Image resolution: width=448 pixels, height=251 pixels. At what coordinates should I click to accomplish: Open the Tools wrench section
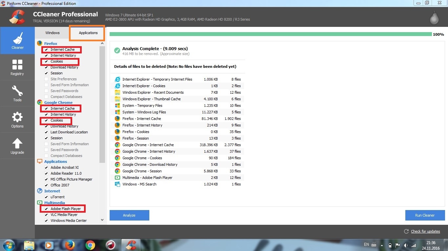17,93
